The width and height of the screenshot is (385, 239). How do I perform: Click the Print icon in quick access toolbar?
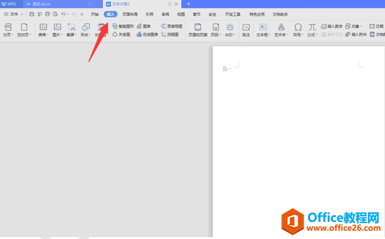click(x=48, y=14)
